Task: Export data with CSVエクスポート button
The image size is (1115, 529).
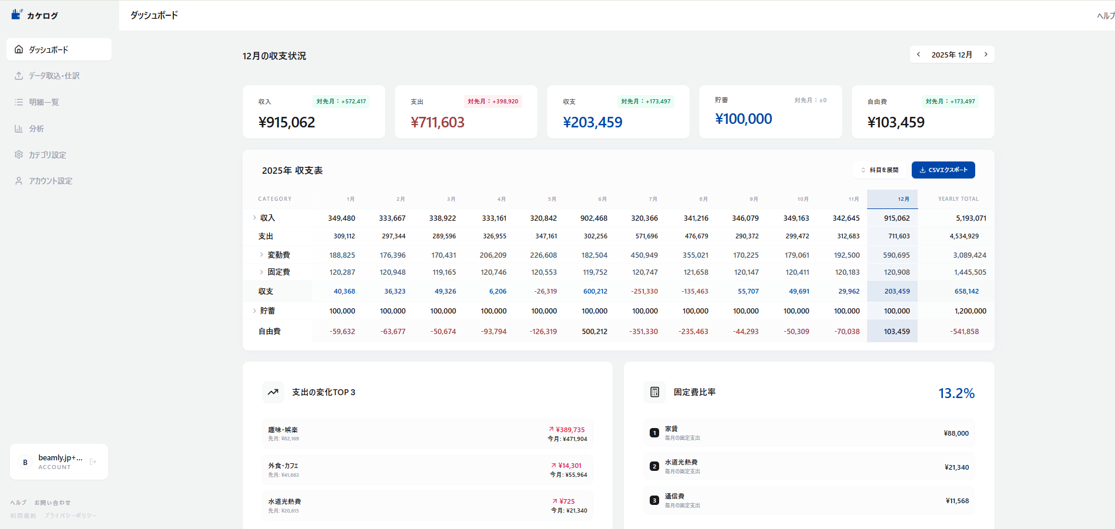Action: [x=943, y=170]
